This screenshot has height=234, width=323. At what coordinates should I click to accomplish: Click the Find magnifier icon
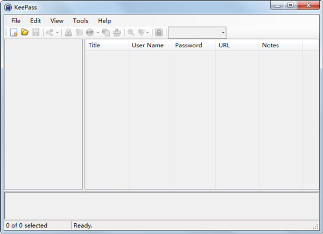coord(131,32)
